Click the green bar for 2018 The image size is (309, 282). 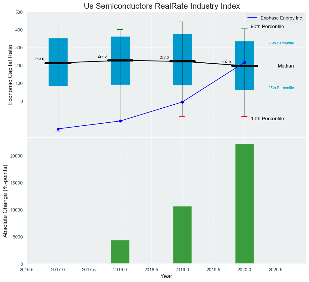click(120, 252)
